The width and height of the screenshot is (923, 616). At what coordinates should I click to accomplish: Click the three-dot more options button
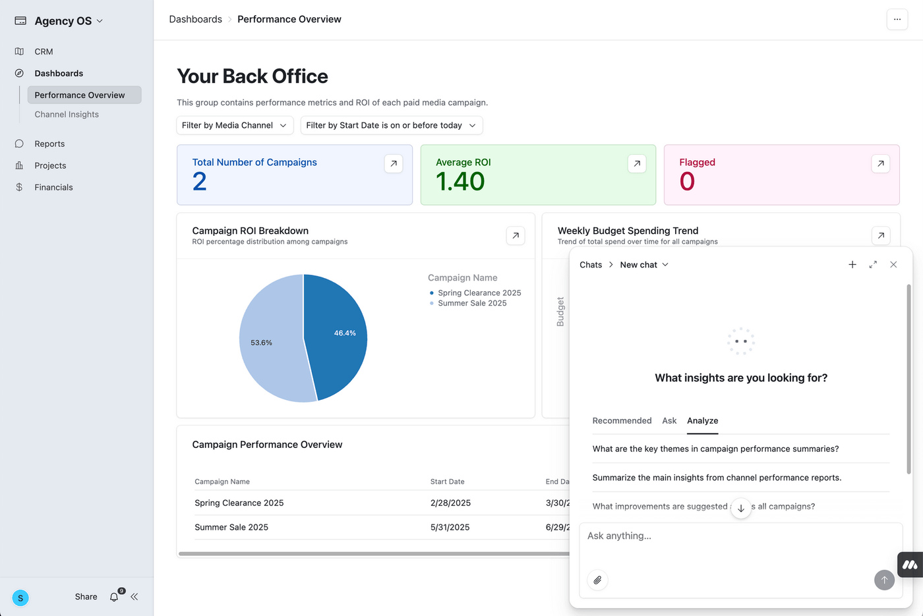click(897, 19)
